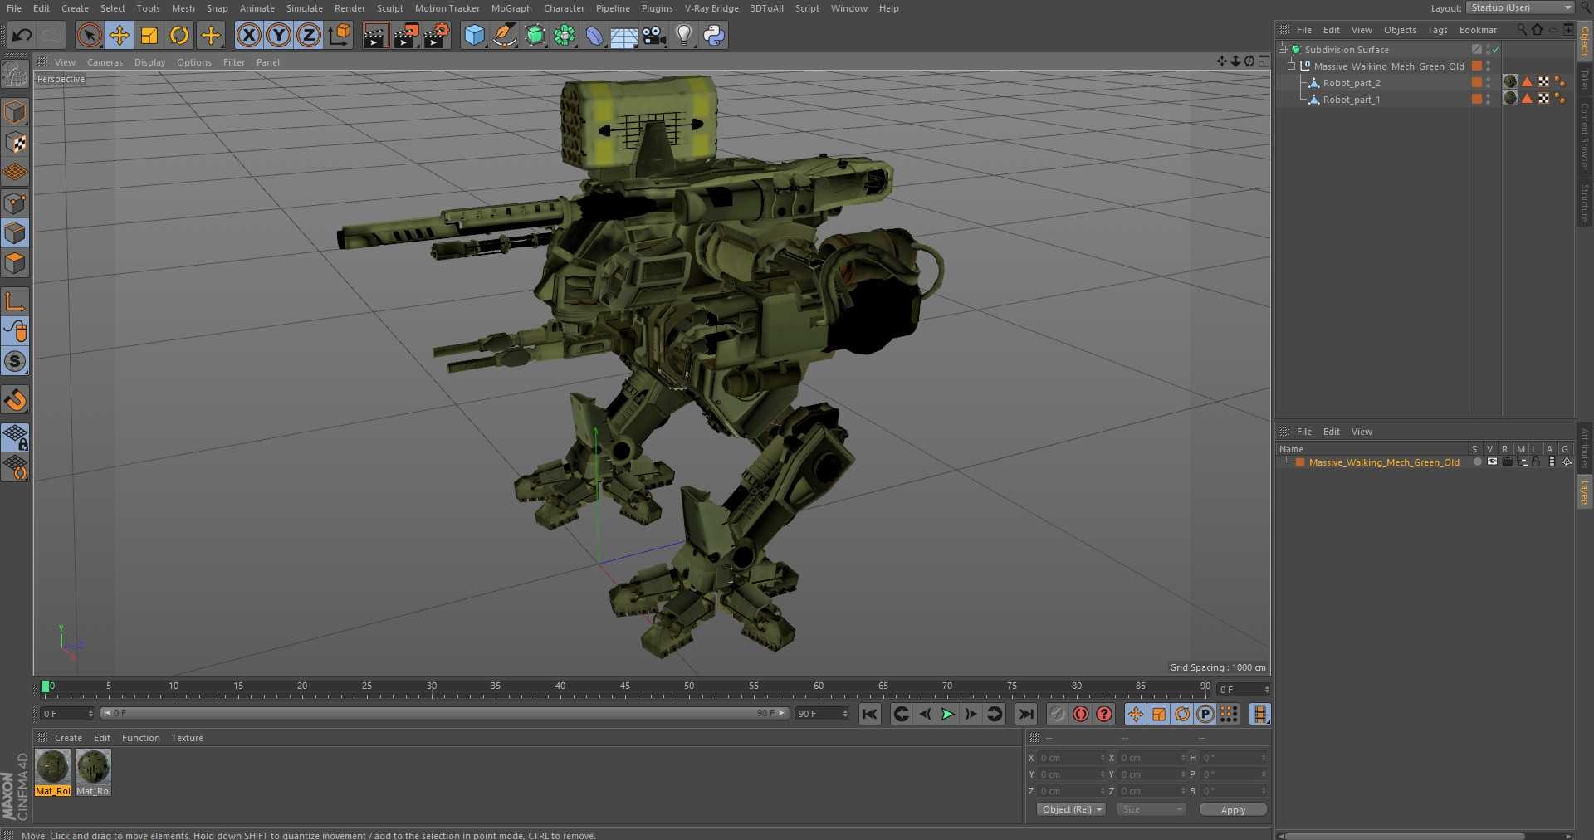Click record active objects button
The image size is (1594, 840).
(1057, 714)
